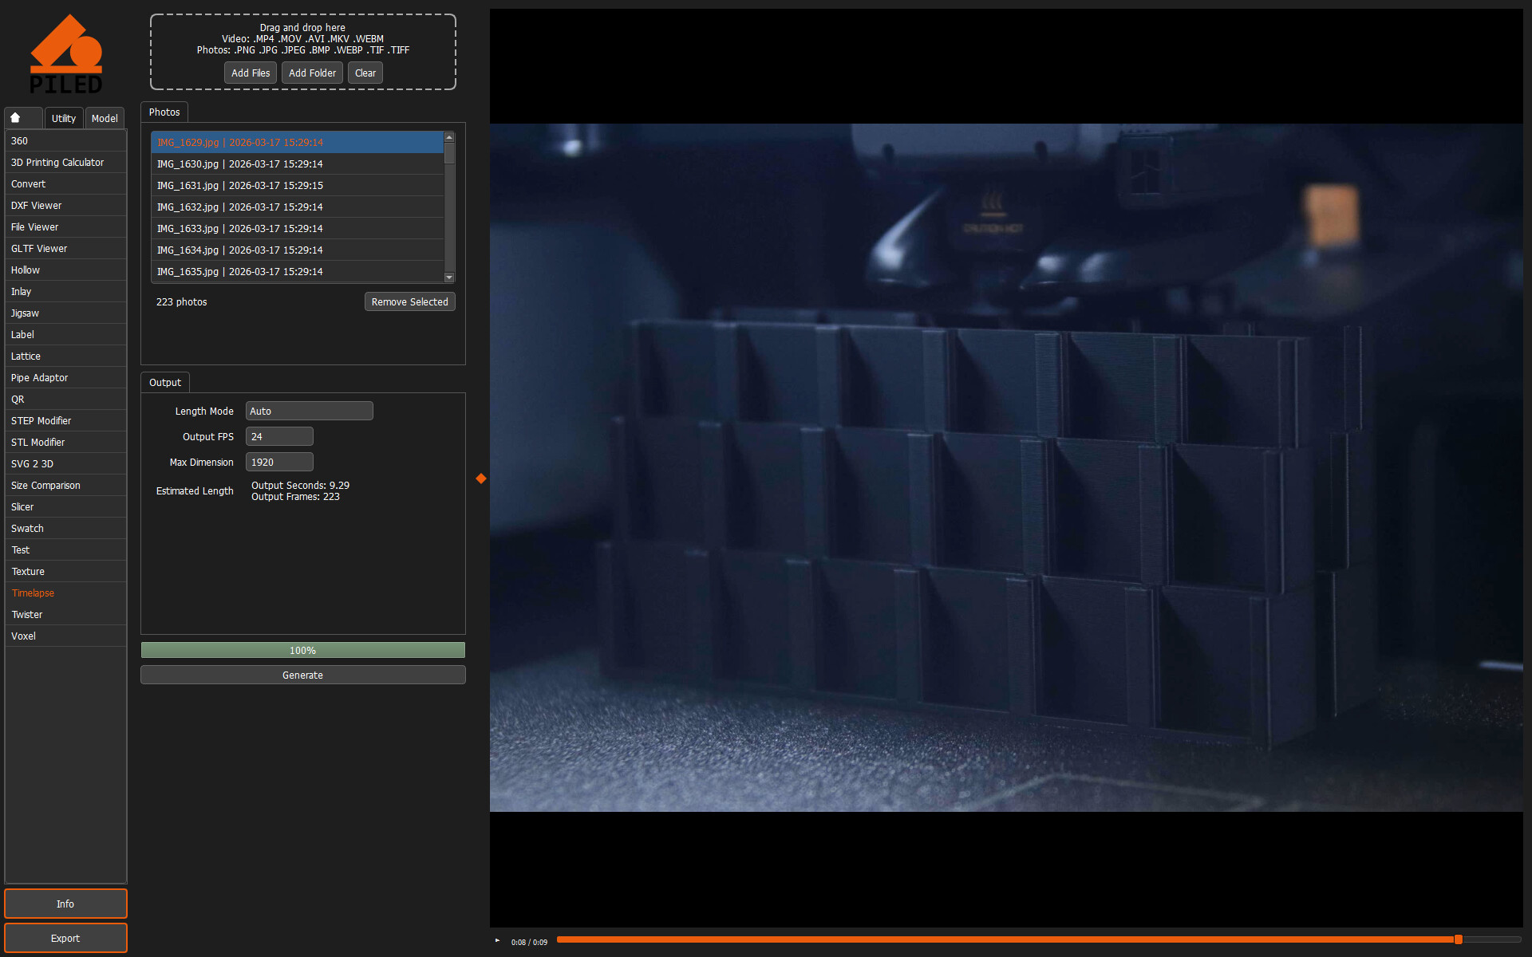Open the Slicer utility
This screenshot has height=957, width=1532.
click(65, 506)
